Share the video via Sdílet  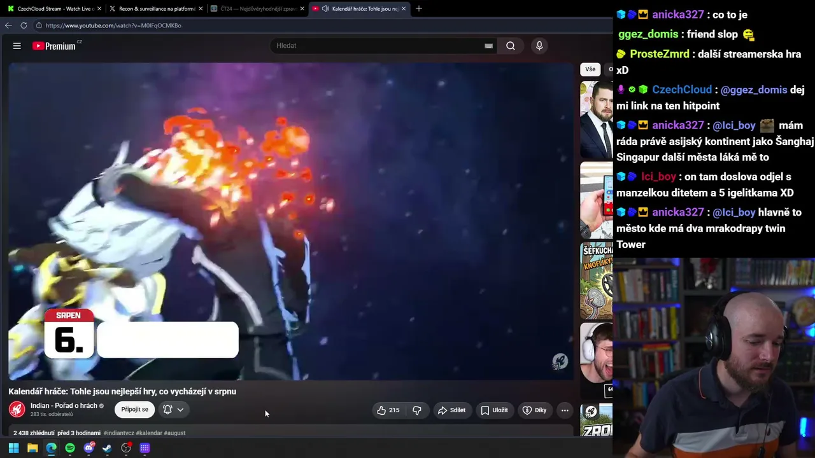451,410
